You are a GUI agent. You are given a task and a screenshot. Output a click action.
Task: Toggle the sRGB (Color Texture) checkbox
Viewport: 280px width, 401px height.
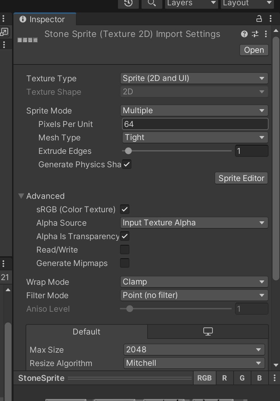[125, 209]
